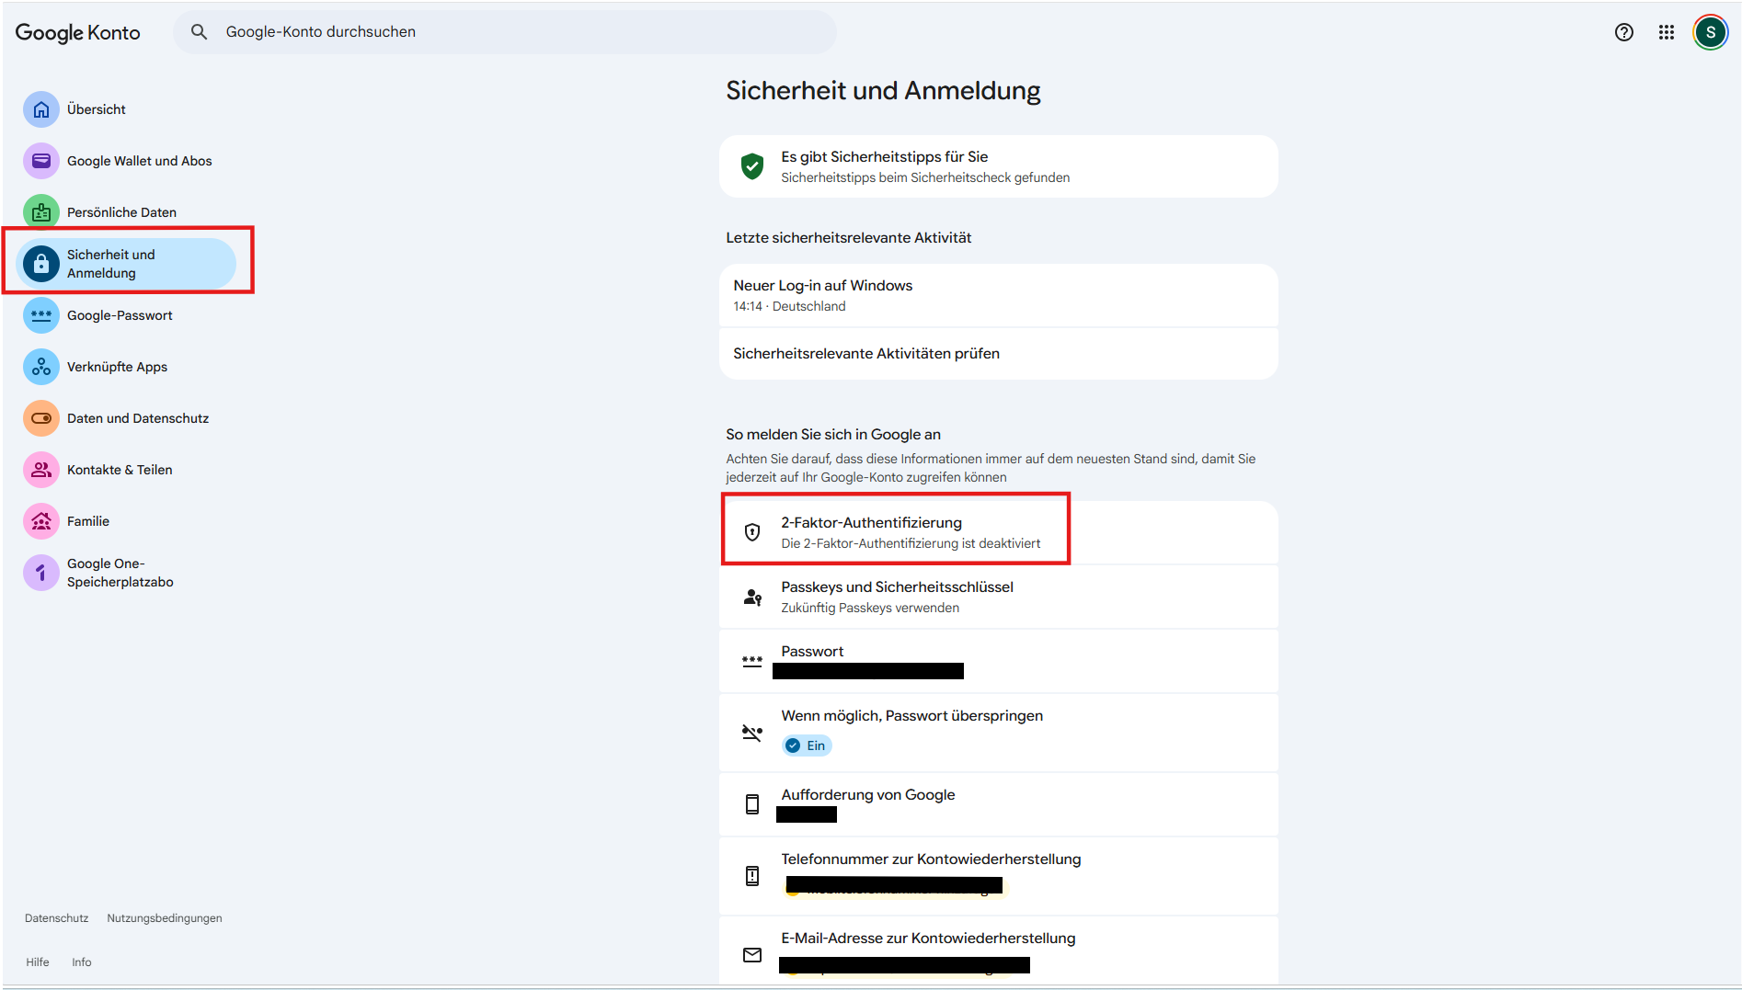The height and width of the screenshot is (990, 1742).
Task: Open Verknüpfte Apps section
Action: pyautogui.click(x=117, y=367)
